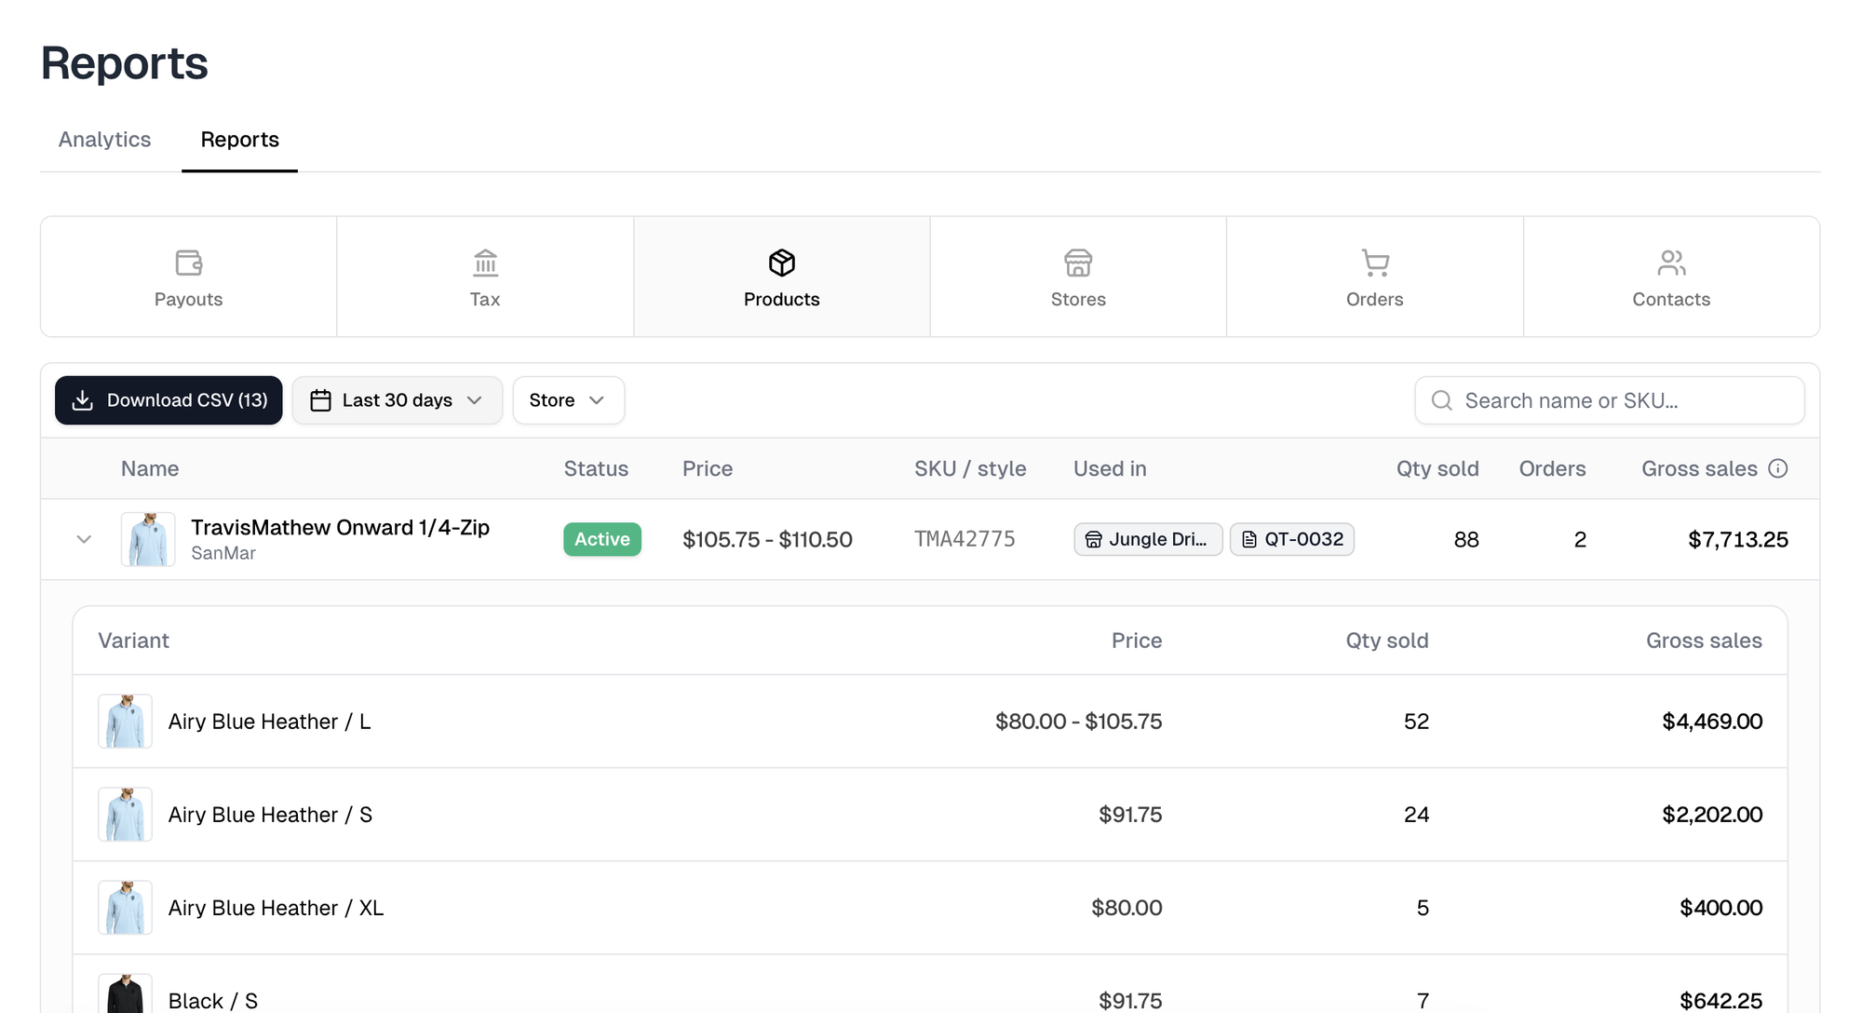Open the Tax report tab label
The height and width of the screenshot is (1013, 1862).
coord(485,299)
